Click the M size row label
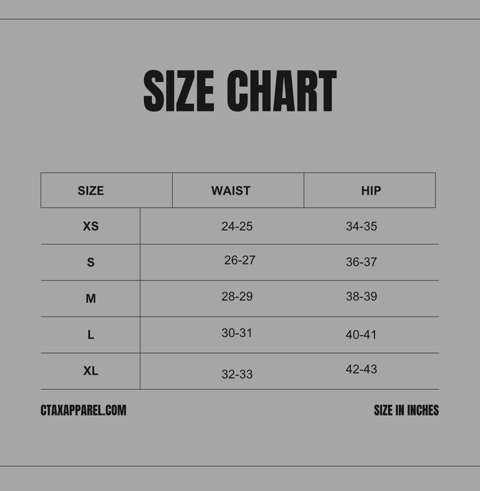Screen dimensions: 480x491 click(91, 298)
